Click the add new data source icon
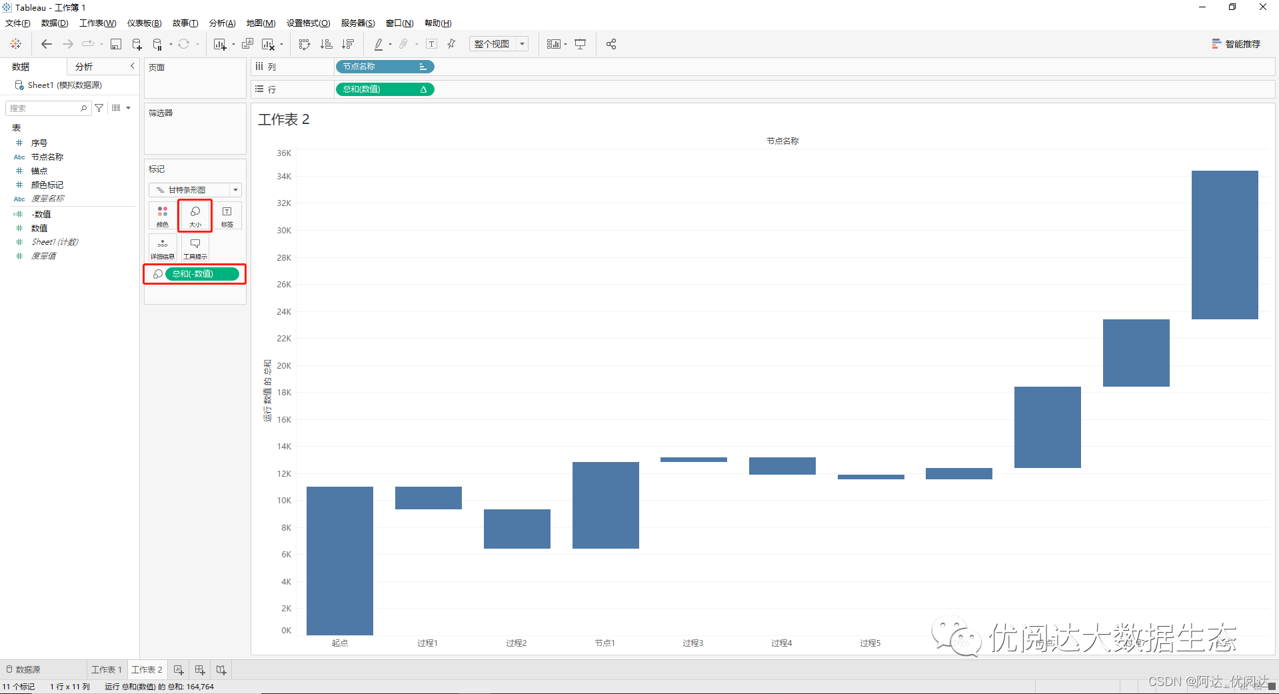Screen dimensions: 1279x694 pyautogui.click(x=137, y=44)
